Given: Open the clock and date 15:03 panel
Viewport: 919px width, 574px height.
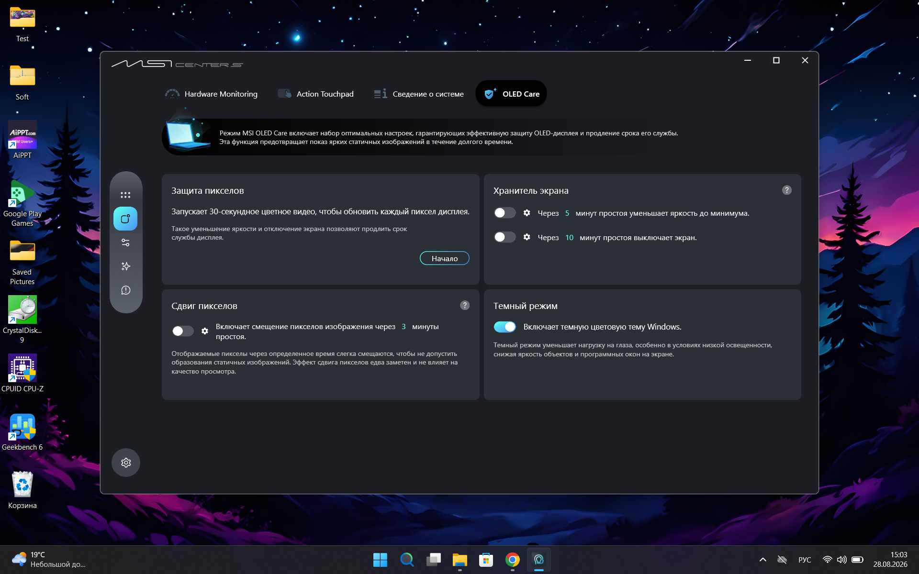Looking at the screenshot, I should coord(890,560).
